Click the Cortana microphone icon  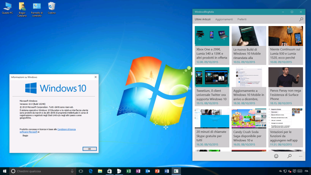pos(72,171)
